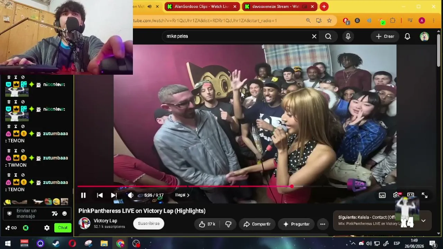Screen dimensions: 443x249
Task: Open the player settings gear
Action: click(396, 195)
